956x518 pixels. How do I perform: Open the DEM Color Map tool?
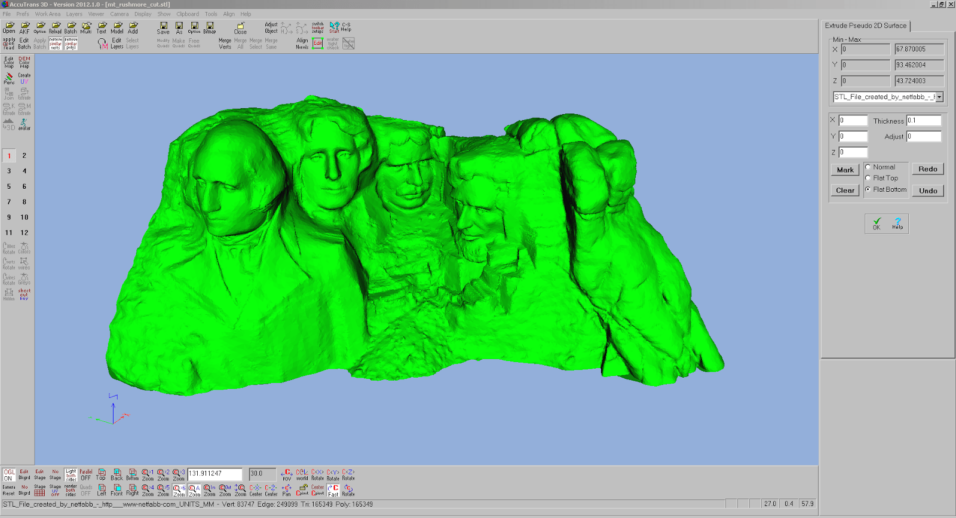[24, 63]
